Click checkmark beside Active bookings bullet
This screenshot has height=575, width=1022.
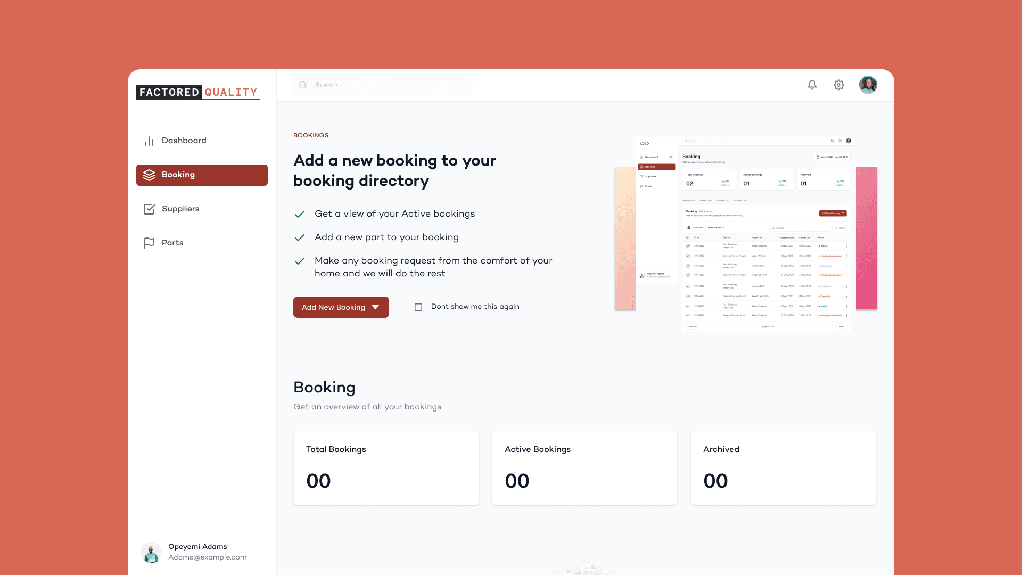coord(300,214)
